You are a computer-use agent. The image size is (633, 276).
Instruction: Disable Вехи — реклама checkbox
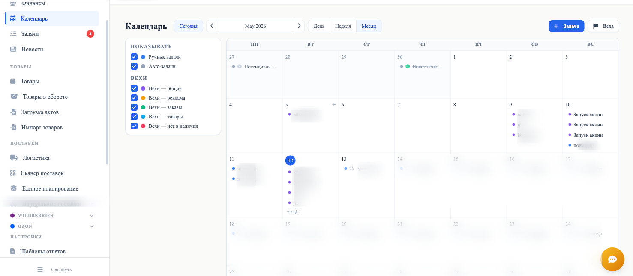click(x=134, y=98)
